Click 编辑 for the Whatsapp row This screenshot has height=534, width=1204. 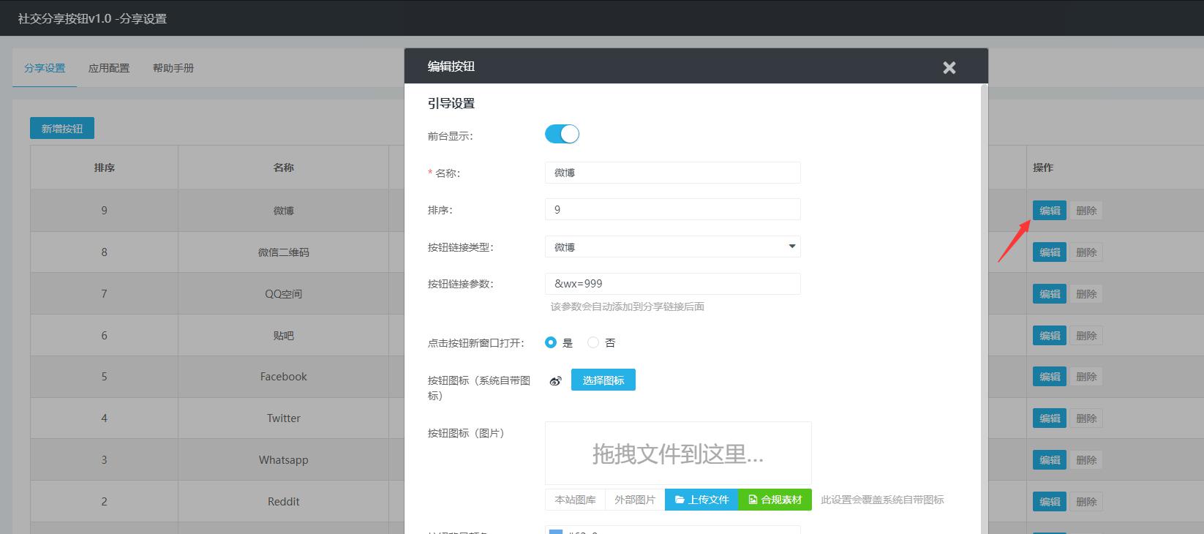click(x=1050, y=460)
